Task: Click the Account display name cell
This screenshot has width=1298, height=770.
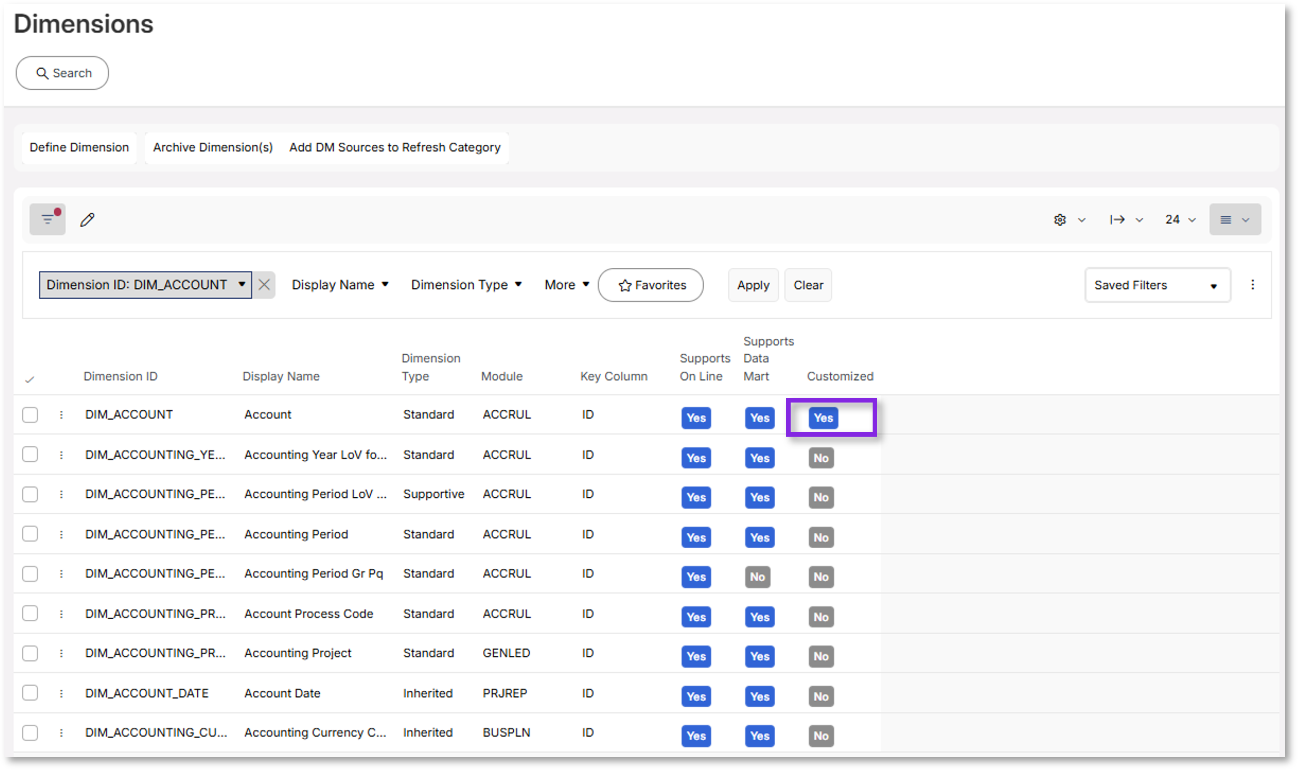Action: 268,414
